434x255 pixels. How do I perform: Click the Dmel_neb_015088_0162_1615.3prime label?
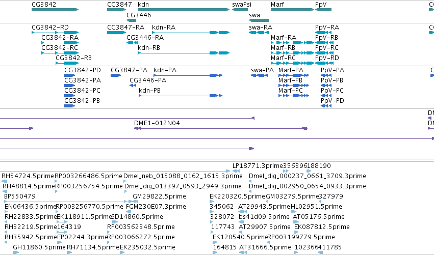coord(183,176)
